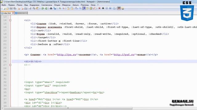Paste clipboard with the Paste icon
This screenshot has width=197, height=110.
pos(38,8)
